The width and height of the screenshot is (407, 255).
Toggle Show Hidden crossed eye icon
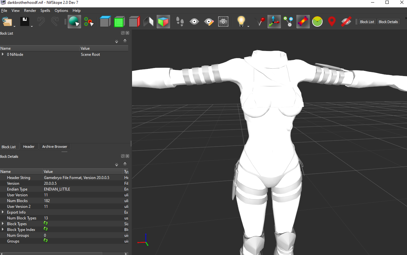click(346, 22)
